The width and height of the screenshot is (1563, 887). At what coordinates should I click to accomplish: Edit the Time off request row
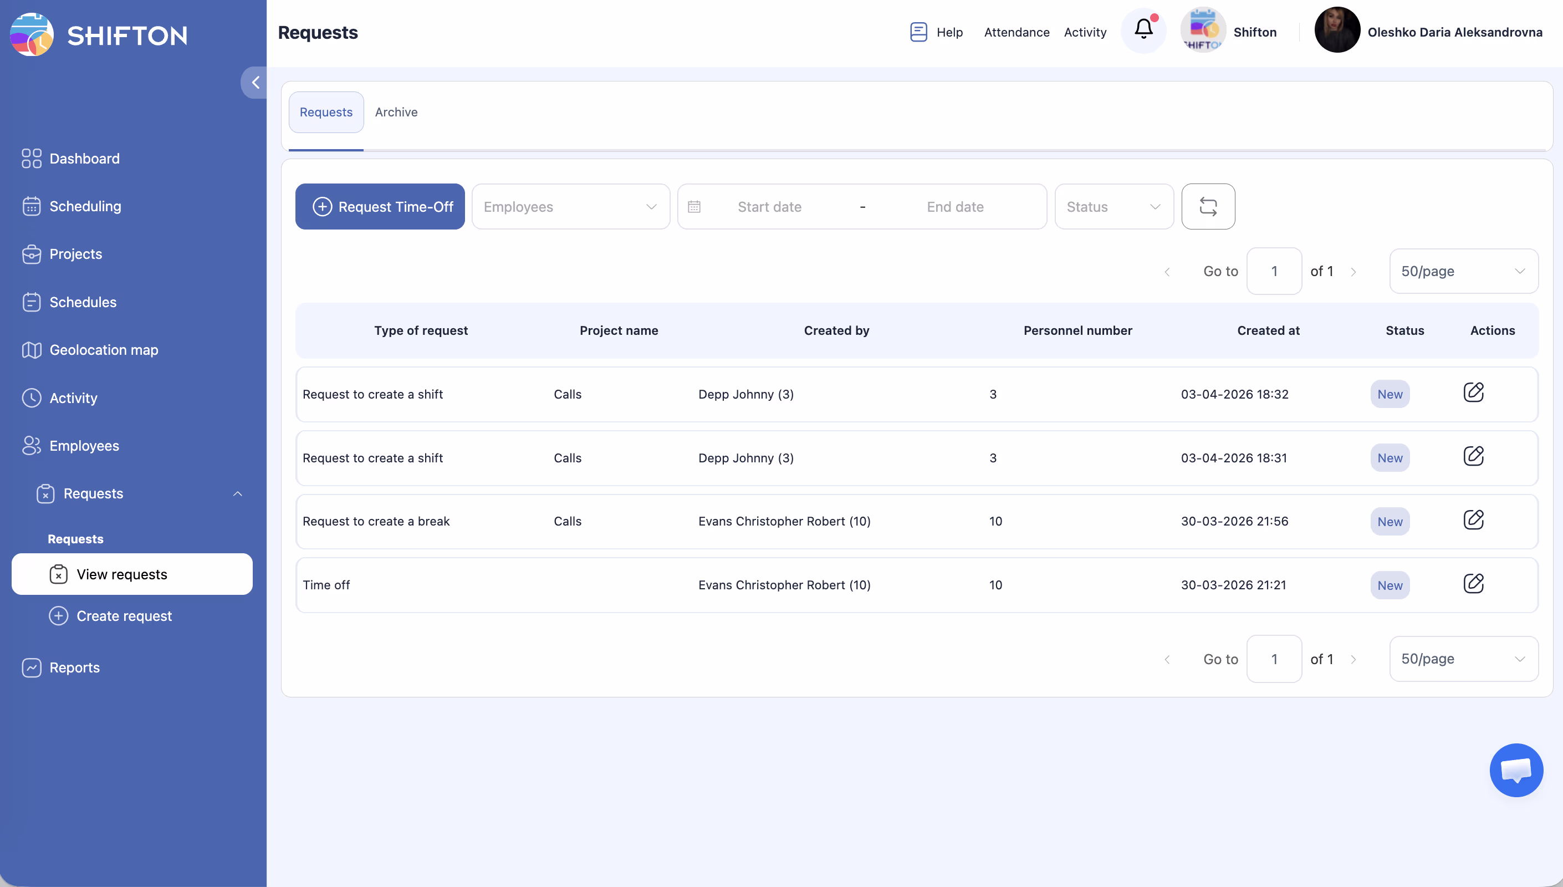click(1473, 584)
